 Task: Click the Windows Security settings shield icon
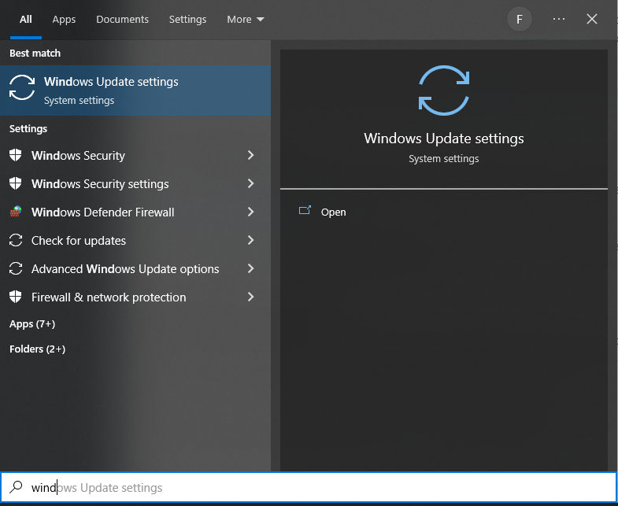[x=16, y=183]
